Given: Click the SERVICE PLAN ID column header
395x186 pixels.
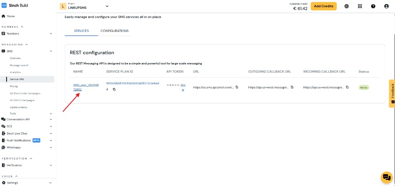Looking at the screenshot, I should [x=120, y=71].
